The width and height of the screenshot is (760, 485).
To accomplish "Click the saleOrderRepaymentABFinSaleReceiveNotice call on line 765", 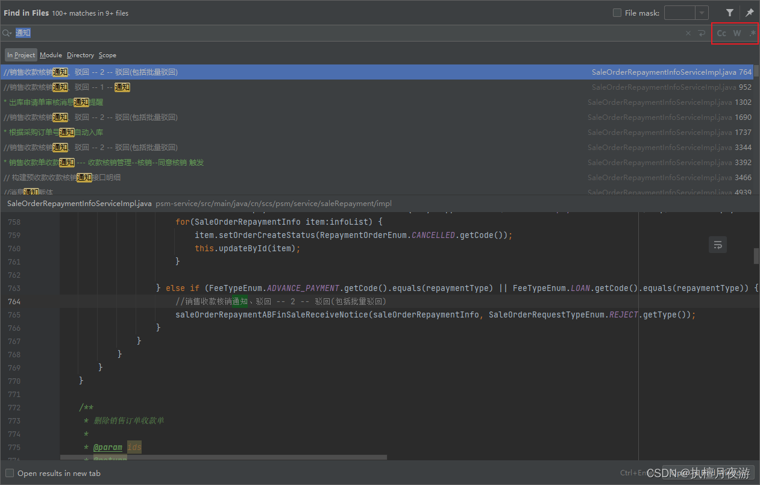I will tap(435, 314).
